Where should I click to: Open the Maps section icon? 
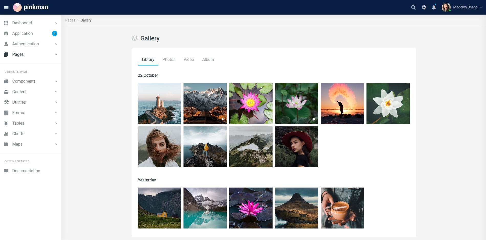tap(6, 144)
